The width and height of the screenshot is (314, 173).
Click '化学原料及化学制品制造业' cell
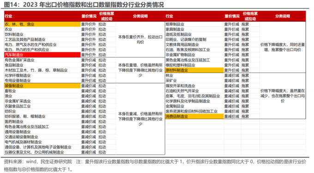coord(187,101)
